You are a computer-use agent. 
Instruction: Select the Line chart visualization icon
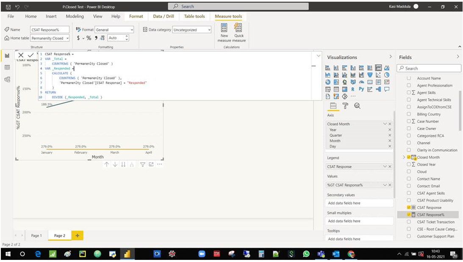tap(378, 68)
